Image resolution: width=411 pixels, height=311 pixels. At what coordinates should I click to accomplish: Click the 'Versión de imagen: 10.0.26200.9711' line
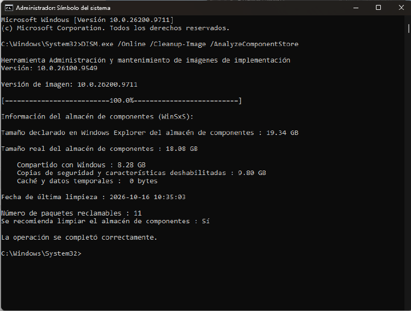click(x=69, y=84)
